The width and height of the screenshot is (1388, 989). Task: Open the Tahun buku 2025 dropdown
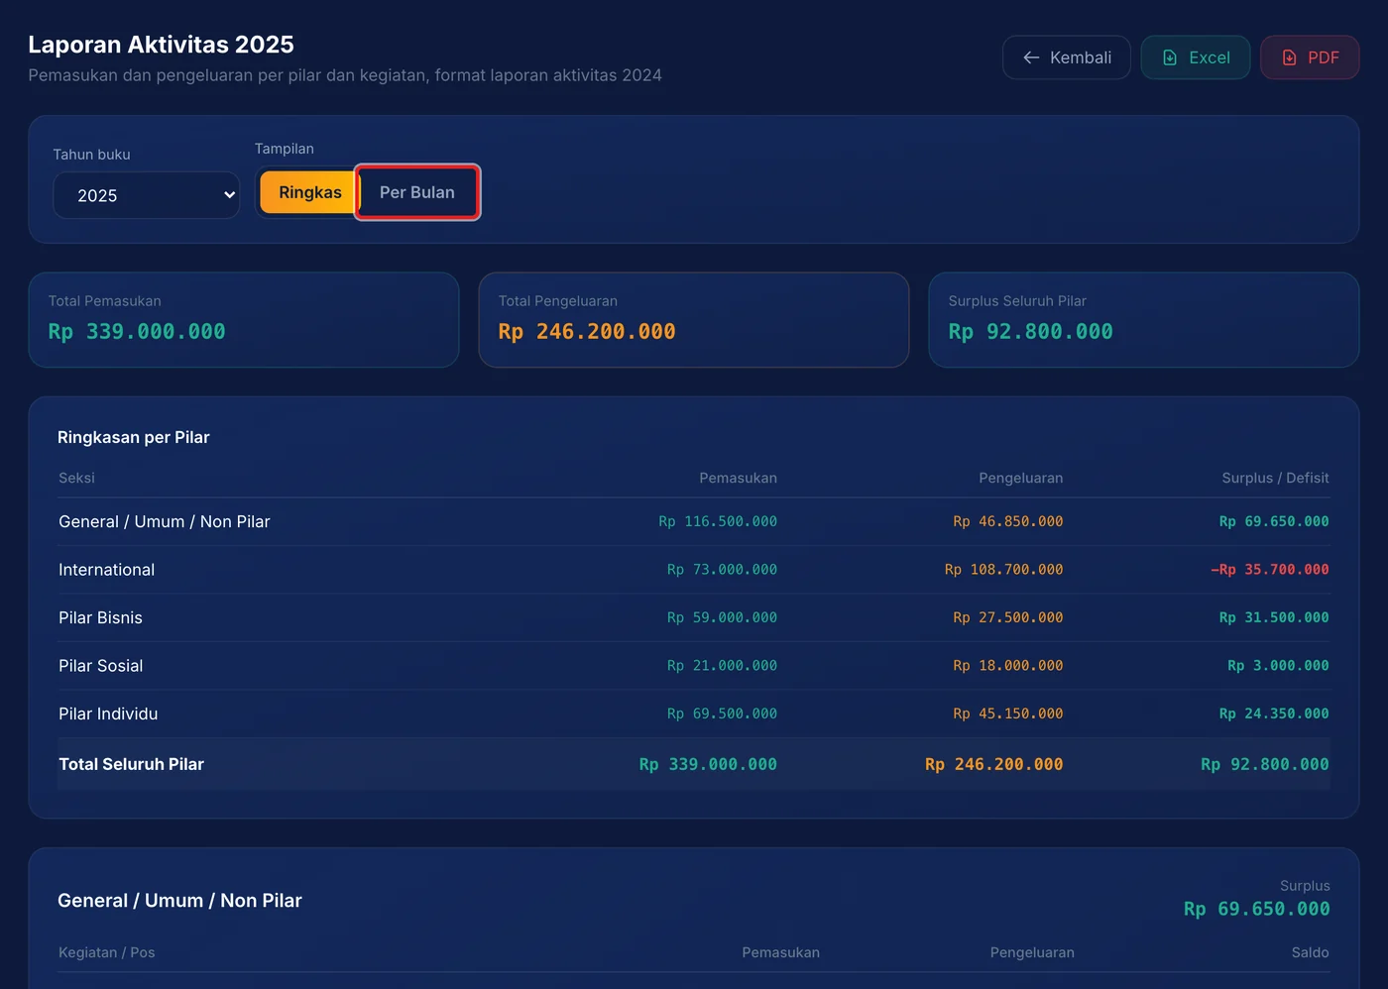tap(147, 195)
